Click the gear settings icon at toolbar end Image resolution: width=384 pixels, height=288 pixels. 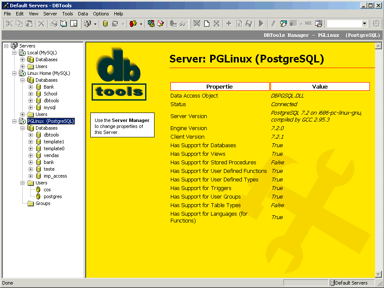376,24
